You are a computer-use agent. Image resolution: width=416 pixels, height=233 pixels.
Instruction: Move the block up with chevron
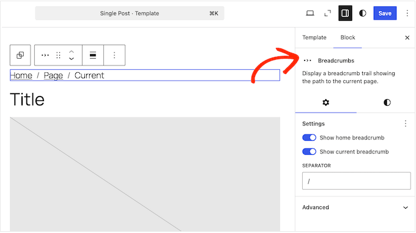click(72, 52)
